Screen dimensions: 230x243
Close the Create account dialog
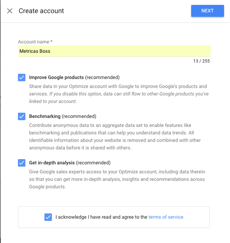coord(10,11)
